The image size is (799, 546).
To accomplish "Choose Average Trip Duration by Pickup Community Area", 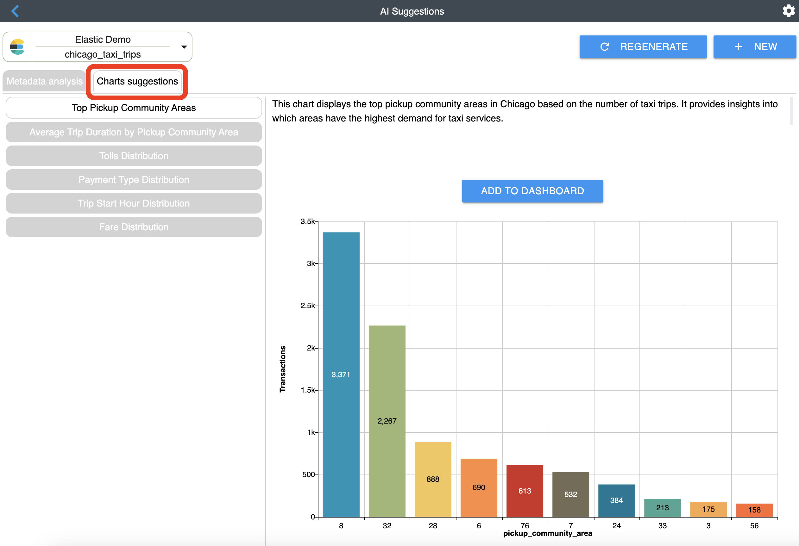I will [x=134, y=132].
